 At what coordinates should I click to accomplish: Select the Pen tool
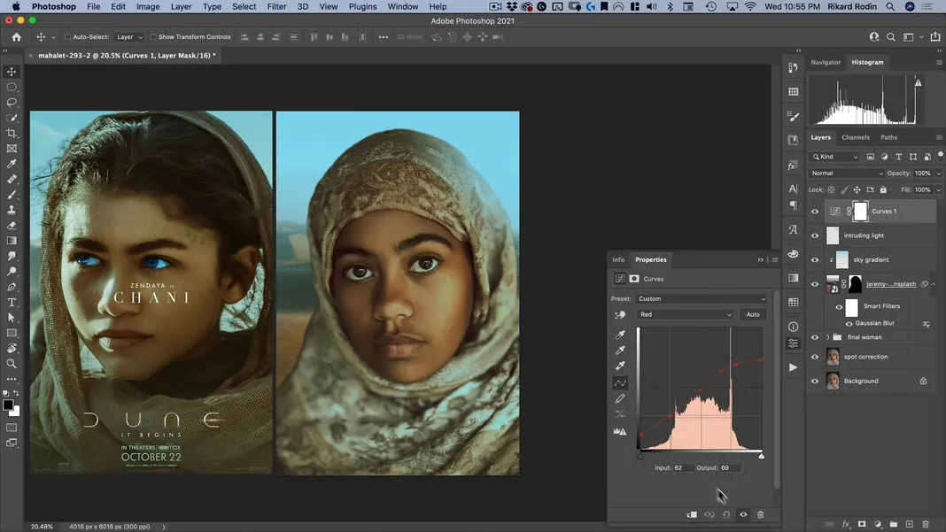[x=12, y=287]
